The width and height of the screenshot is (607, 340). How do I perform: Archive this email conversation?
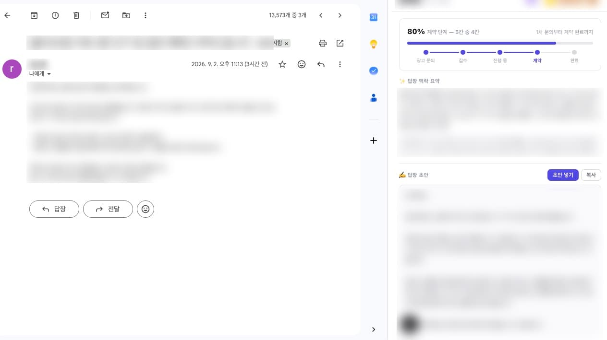coord(34,15)
